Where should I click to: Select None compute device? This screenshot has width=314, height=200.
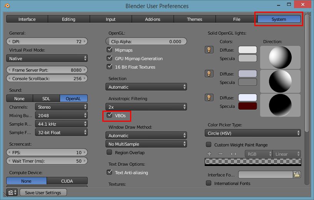27,181
